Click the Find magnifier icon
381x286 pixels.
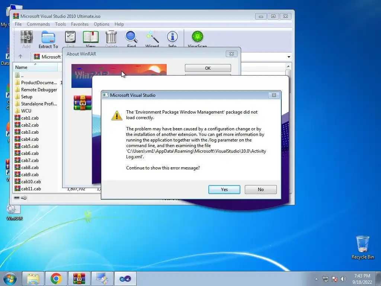[x=131, y=37]
